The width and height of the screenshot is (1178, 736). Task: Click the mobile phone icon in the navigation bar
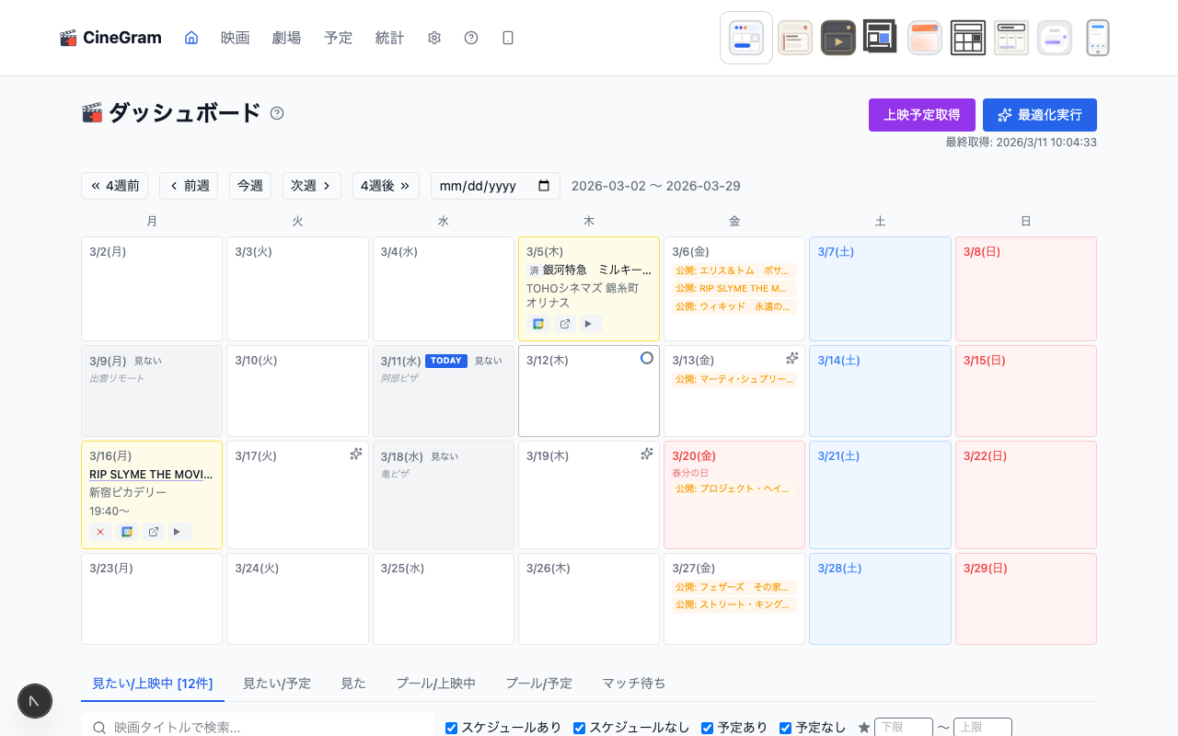(507, 38)
